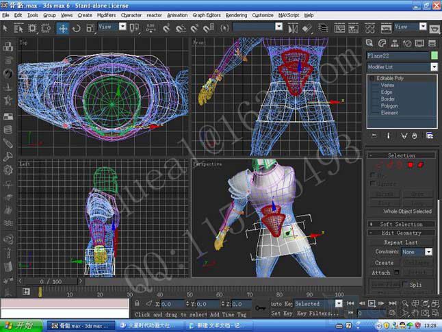Click the Pan hand viewport icon

click(415, 313)
